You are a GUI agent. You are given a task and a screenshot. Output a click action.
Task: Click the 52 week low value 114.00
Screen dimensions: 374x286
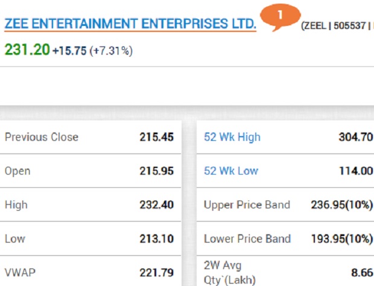pyautogui.click(x=355, y=171)
